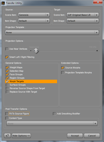Click Hide Options button
Viewport: 104px width, 142px height.
point(21,136)
